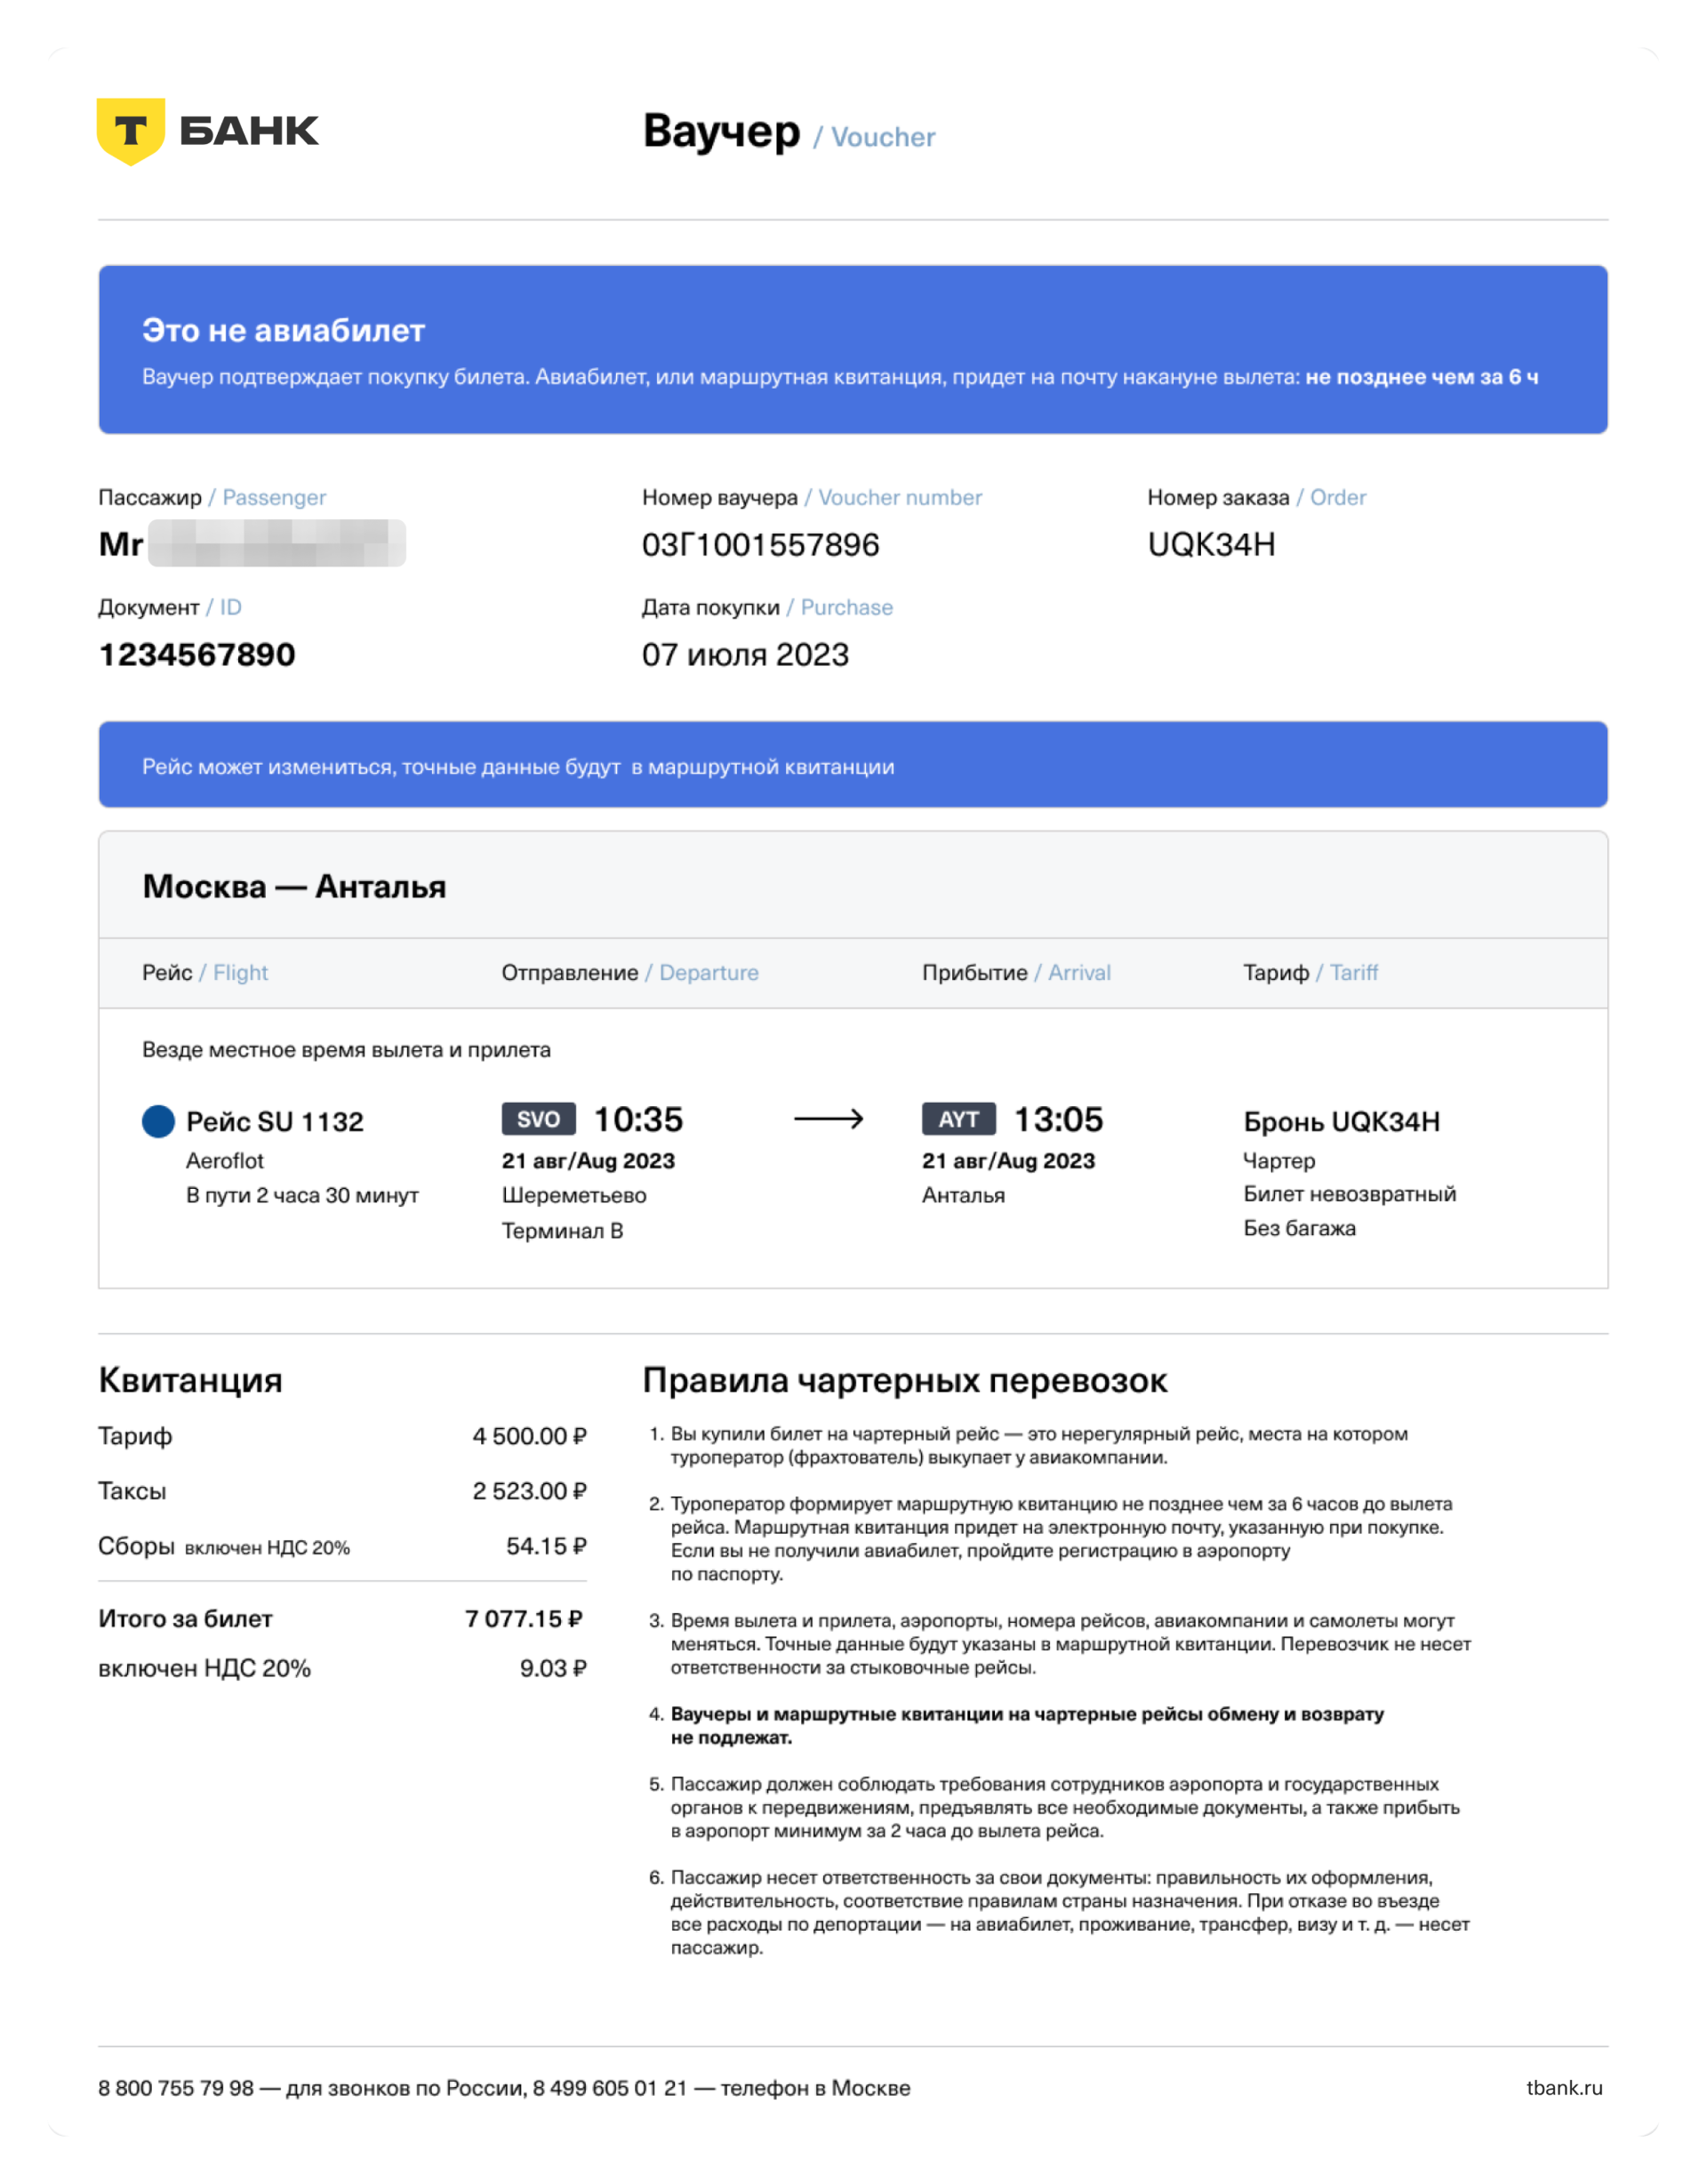Viewport: 1707px width, 2184px height.
Task: Click the БАНК wordmark next to logo
Action: [x=249, y=131]
